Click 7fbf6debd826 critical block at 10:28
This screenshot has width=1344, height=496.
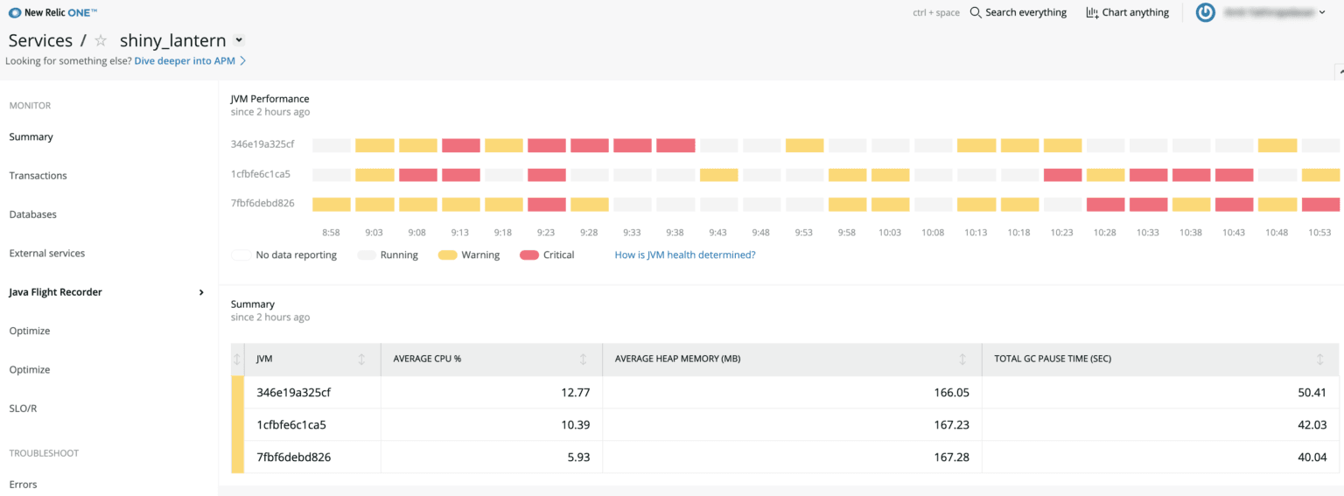[x=1105, y=205]
